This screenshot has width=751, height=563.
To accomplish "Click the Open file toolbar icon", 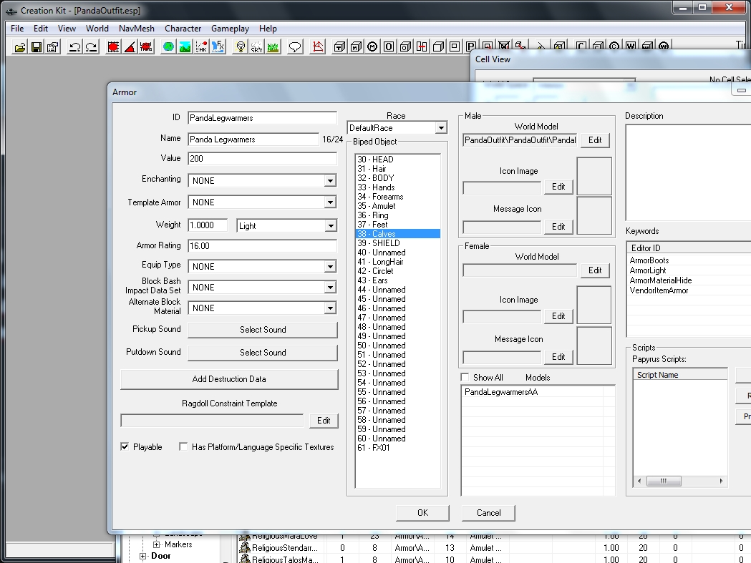I will [20, 47].
